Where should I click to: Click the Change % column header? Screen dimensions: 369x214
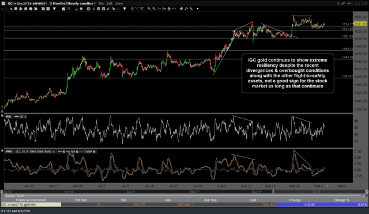(341, 200)
